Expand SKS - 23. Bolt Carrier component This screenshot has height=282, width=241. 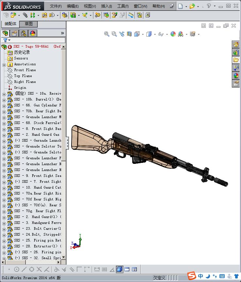[x=4, y=229]
